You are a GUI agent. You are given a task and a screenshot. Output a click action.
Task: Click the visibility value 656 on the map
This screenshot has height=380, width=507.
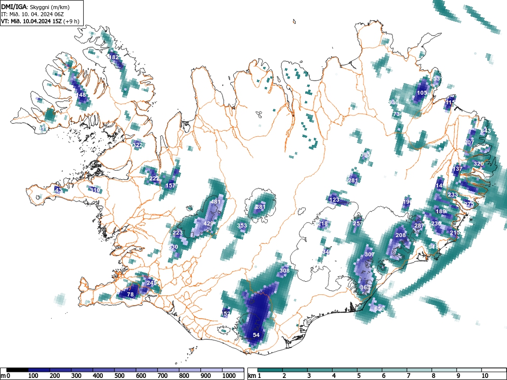(379, 309)
